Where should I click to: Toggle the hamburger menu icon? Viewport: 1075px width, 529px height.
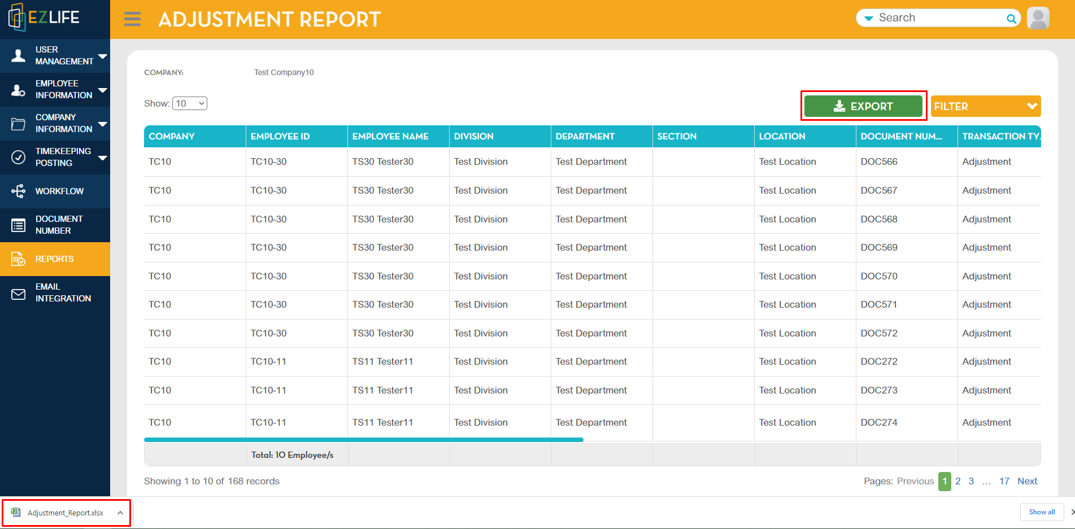coord(132,19)
